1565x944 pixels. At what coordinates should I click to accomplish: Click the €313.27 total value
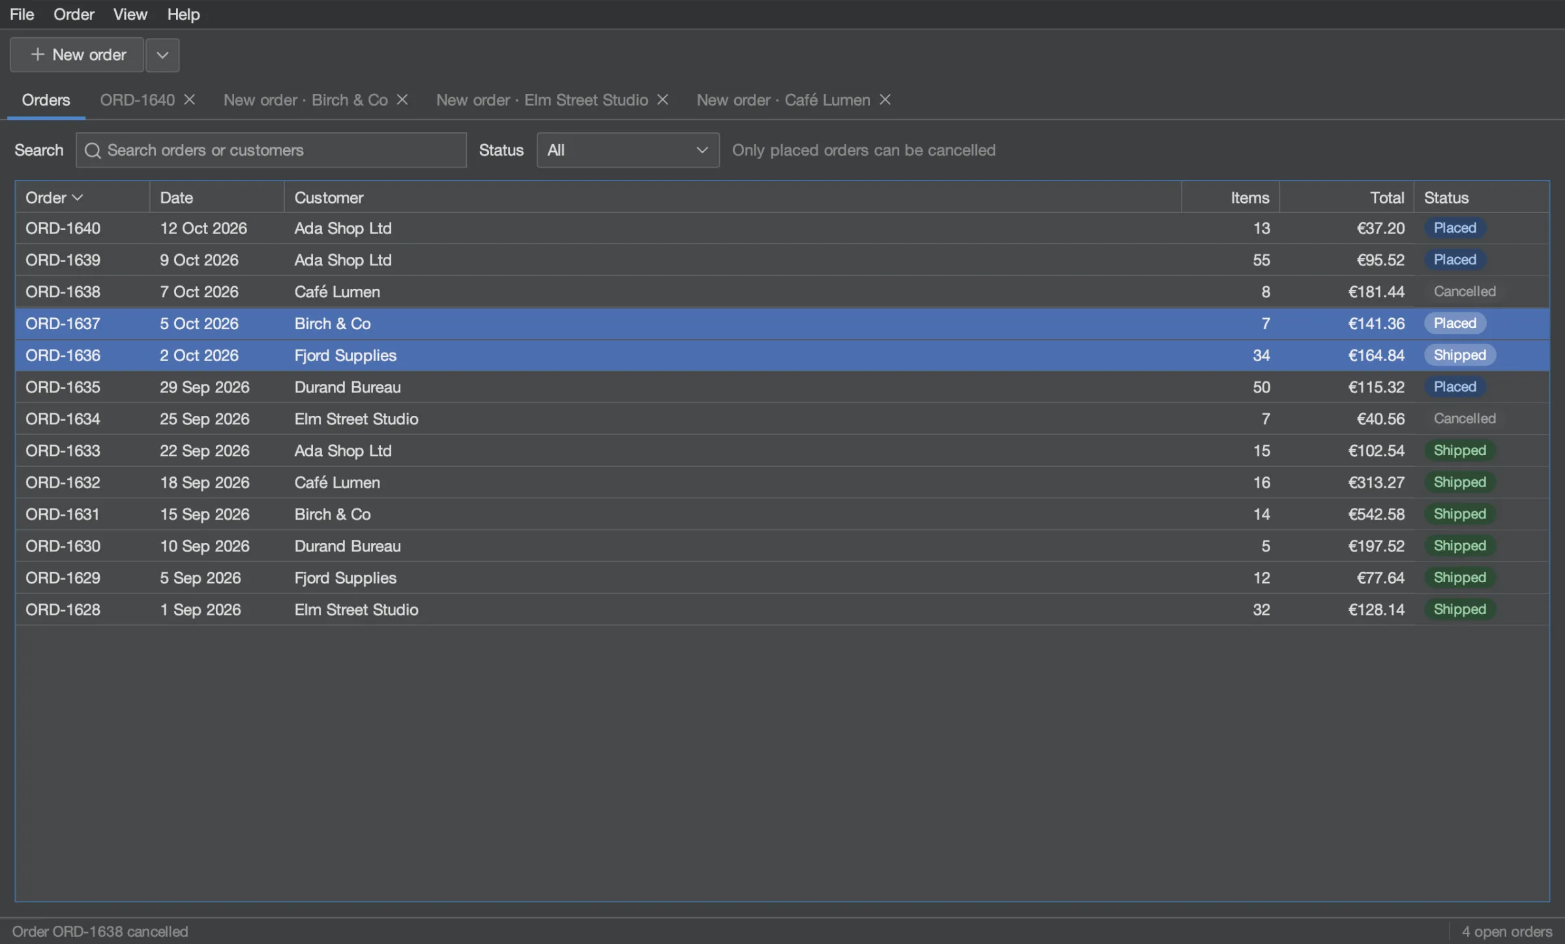pyautogui.click(x=1376, y=482)
